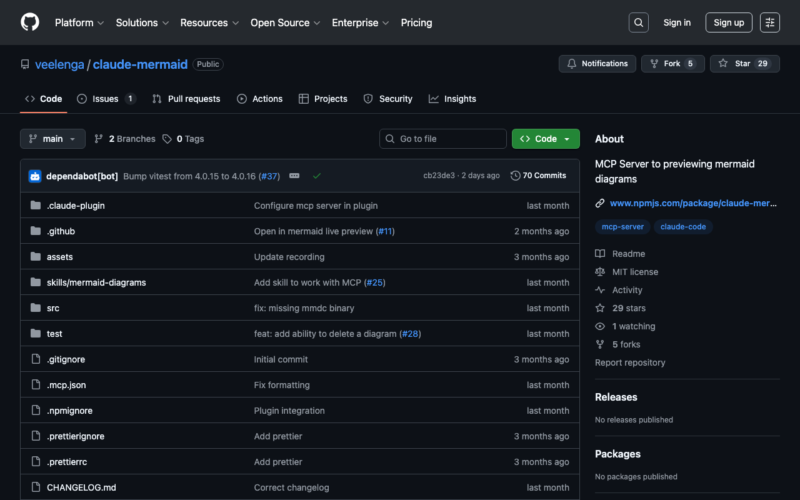Click the green commit status checkmark
This screenshot has height=500, width=800.
coord(316,176)
